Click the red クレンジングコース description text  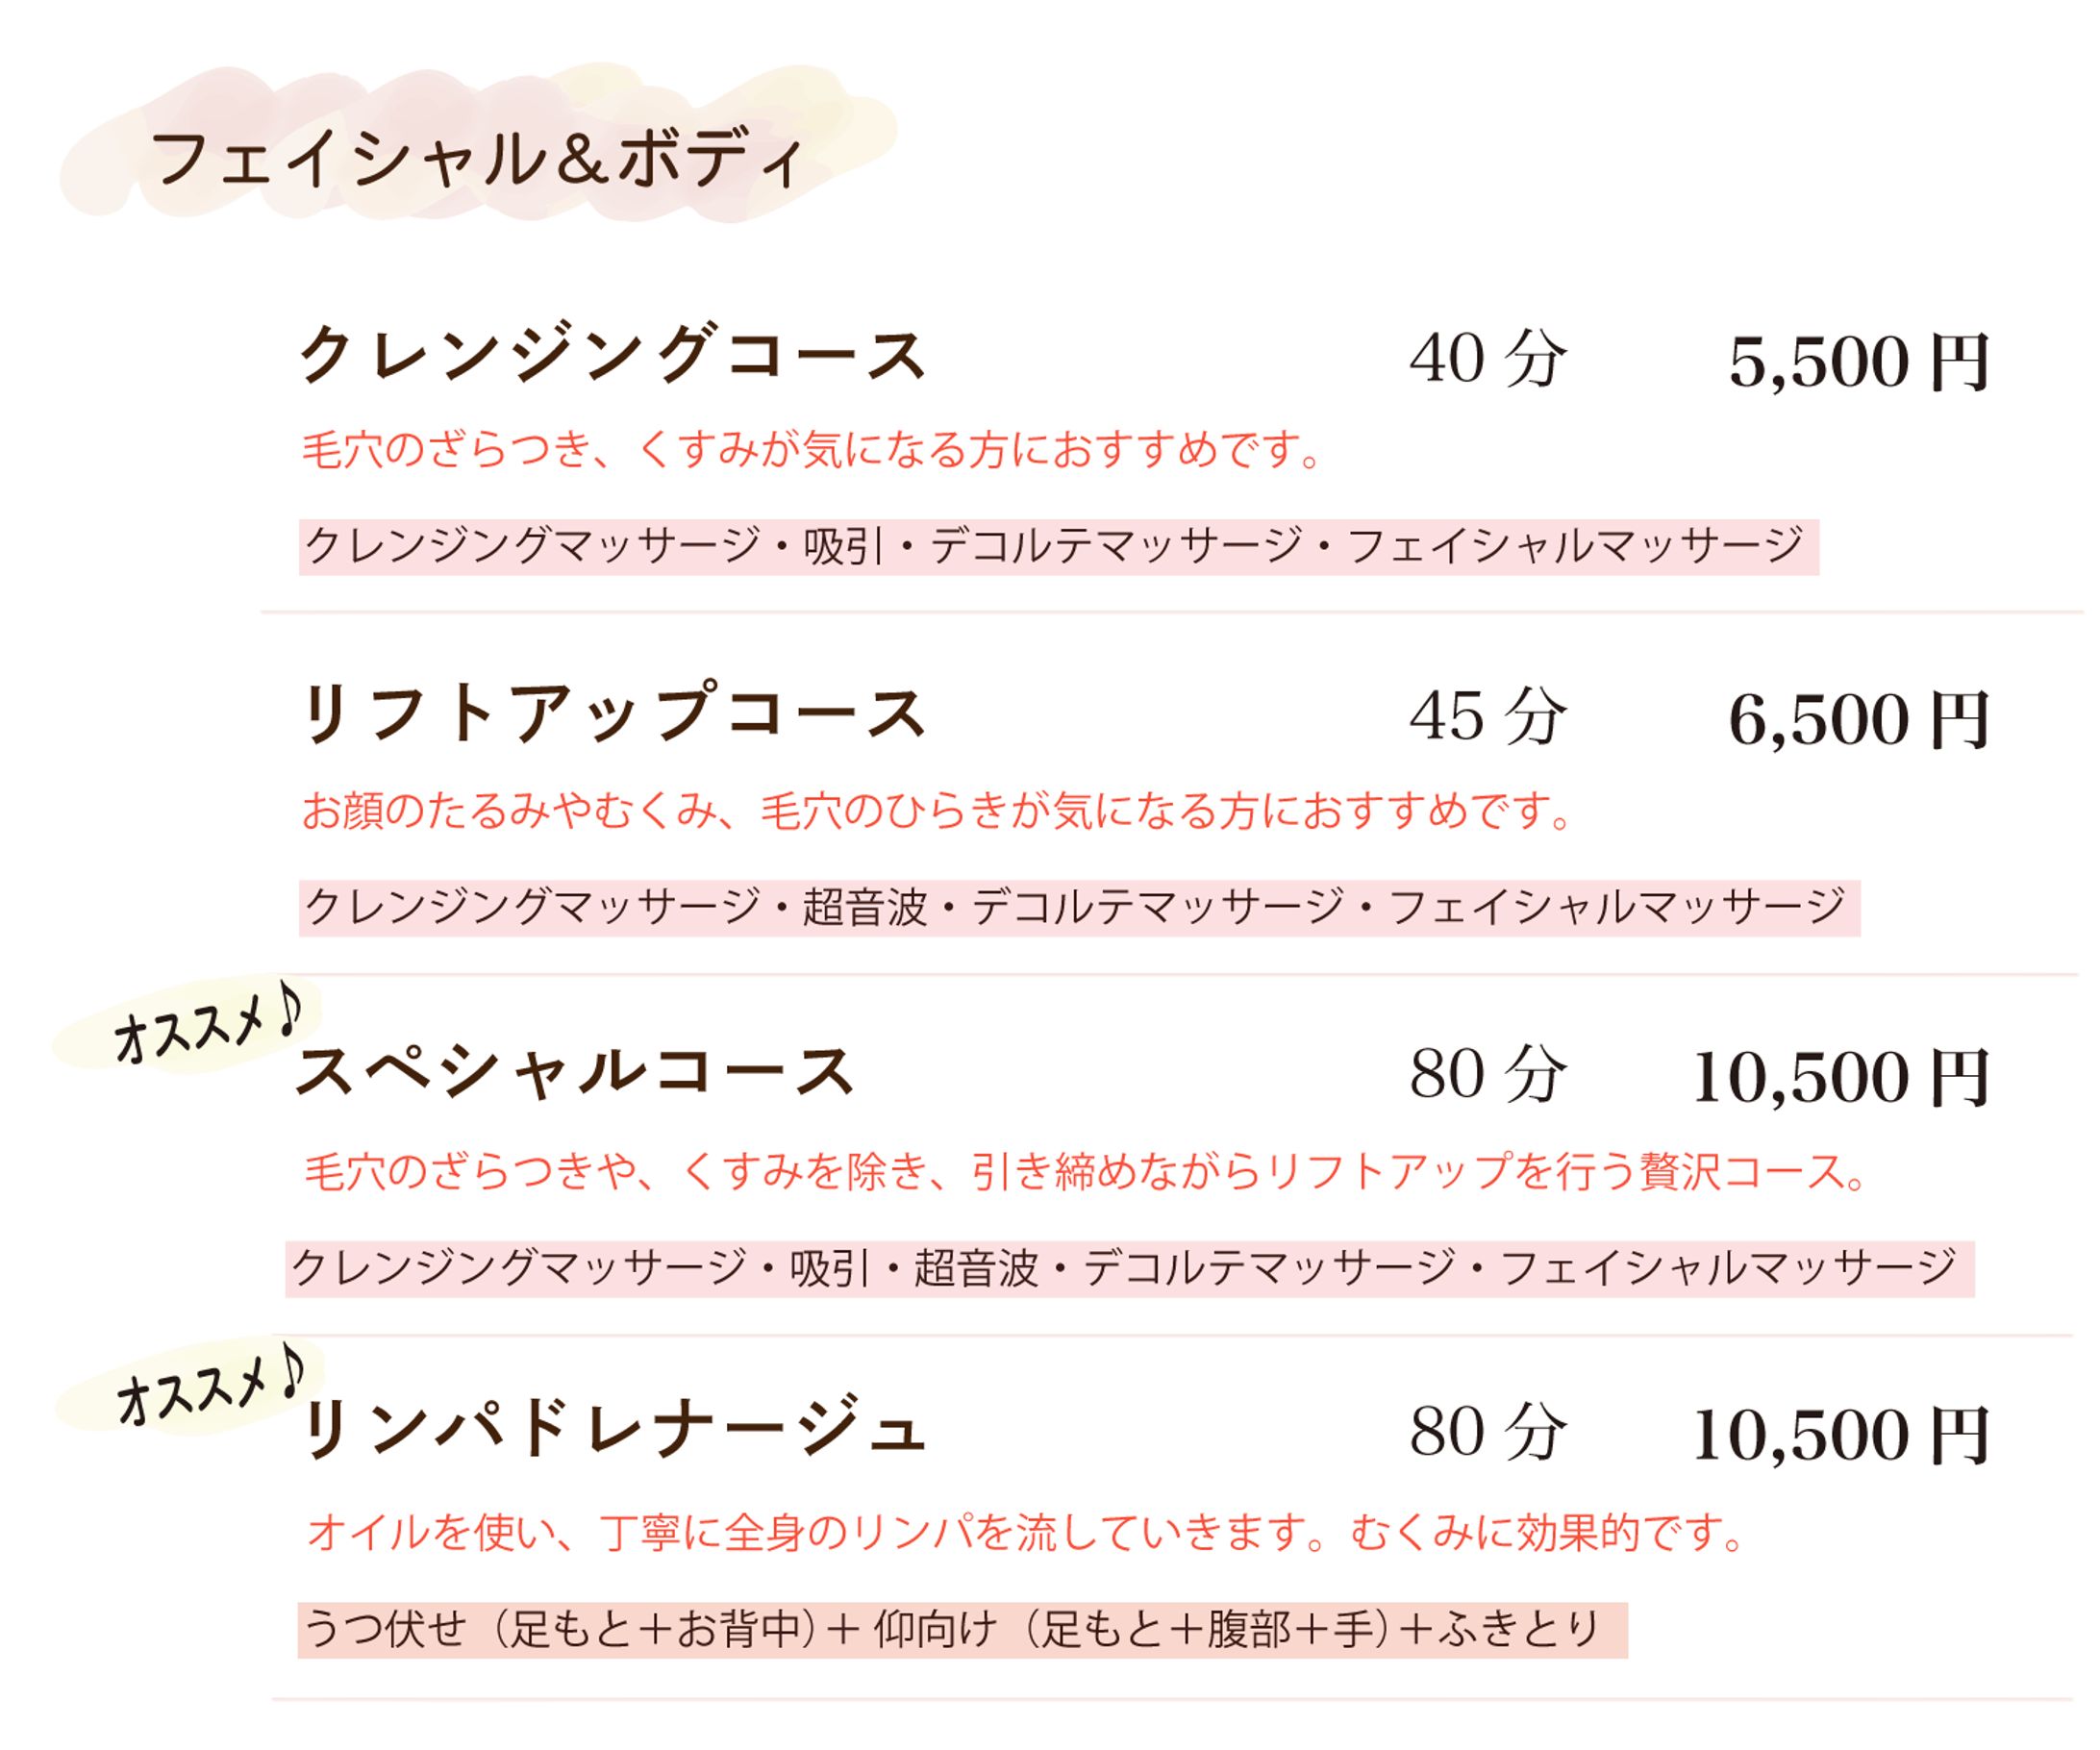click(x=812, y=450)
